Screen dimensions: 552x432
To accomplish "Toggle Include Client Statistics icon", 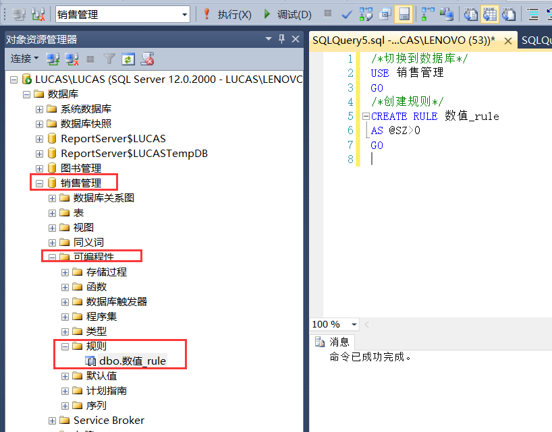I will point(446,14).
